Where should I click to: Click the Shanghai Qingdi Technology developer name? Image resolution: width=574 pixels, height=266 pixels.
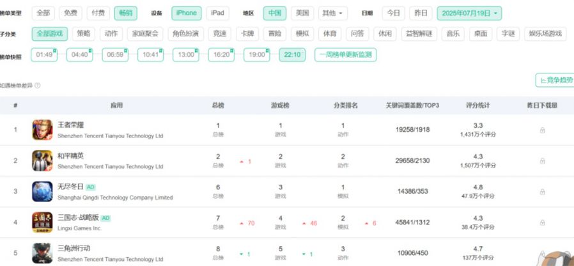tap(115, 198)
